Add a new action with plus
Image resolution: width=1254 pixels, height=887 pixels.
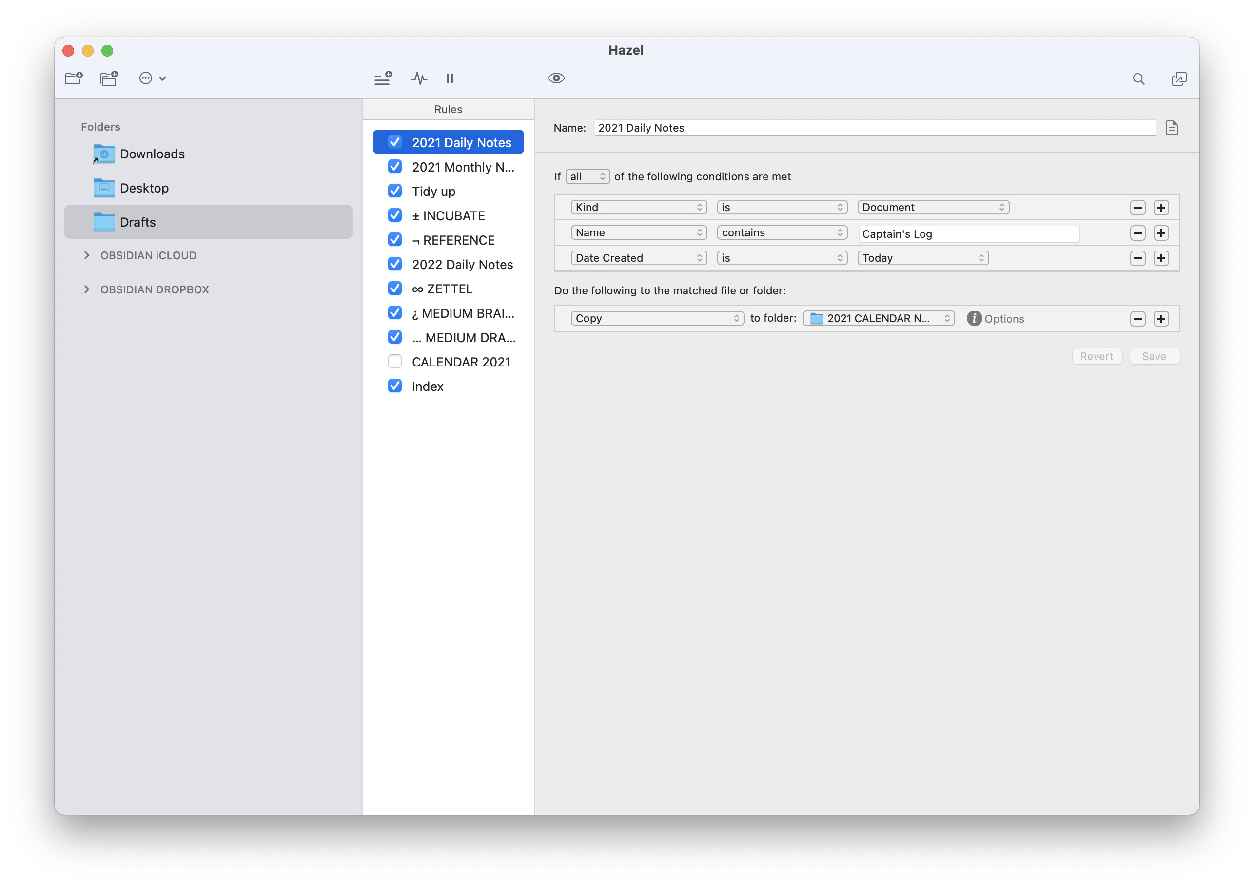point(1161,318)
